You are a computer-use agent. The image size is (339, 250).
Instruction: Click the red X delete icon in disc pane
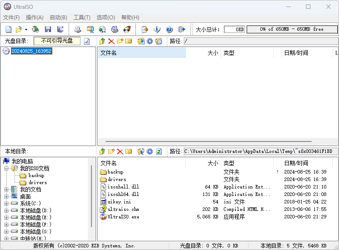point(111,41)
